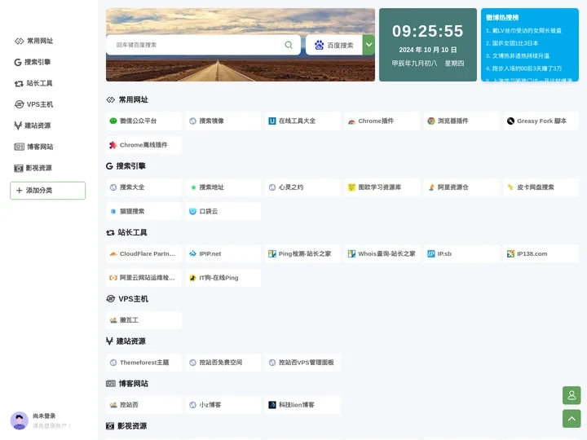Open the Greasy Fork 脚本 link card
Viewport: 587px width, 440px height.
point(541,121)
